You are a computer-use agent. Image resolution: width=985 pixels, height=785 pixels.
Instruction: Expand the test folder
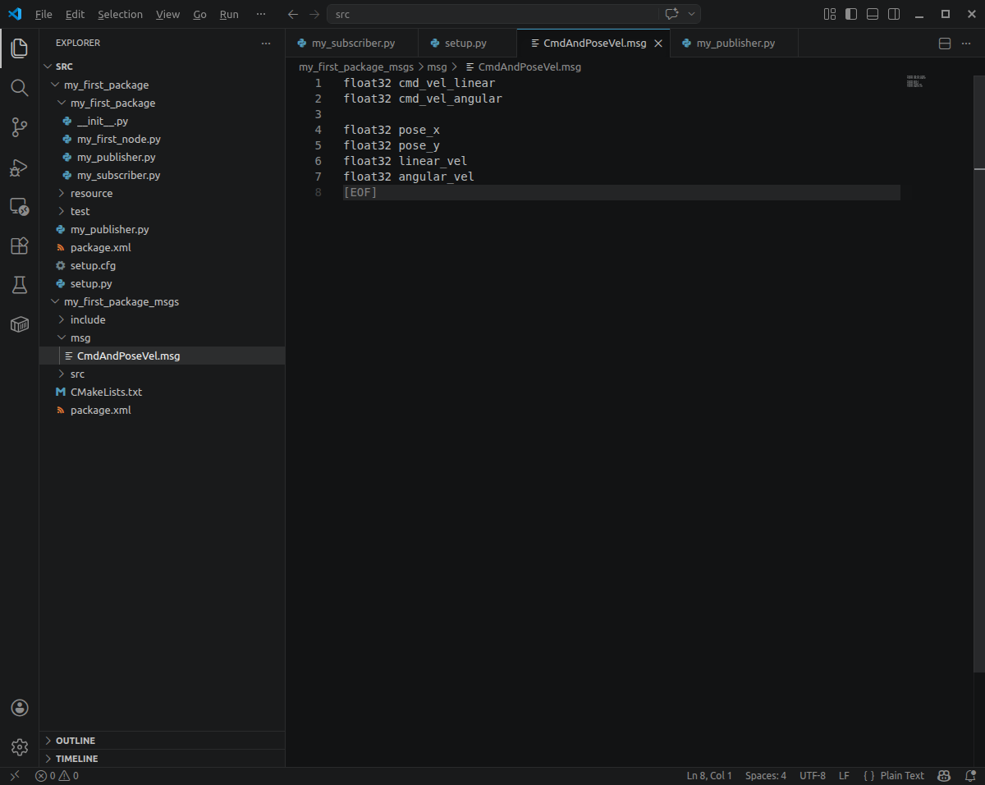coord(62,211)
